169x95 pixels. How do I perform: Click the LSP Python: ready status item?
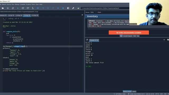(x=120, y=94)
